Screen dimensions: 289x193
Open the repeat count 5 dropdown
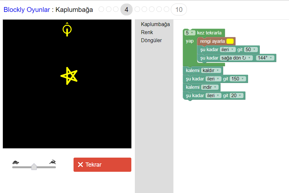[189, 33]
